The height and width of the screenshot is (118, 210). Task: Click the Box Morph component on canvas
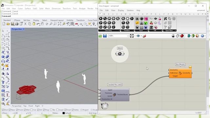180,73
